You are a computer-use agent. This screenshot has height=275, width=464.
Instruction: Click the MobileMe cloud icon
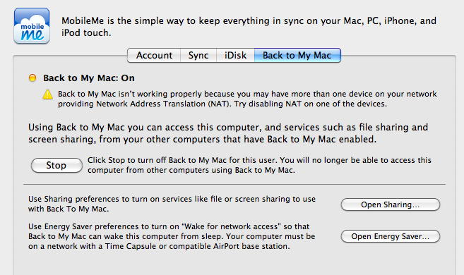[x=32, y=26]
